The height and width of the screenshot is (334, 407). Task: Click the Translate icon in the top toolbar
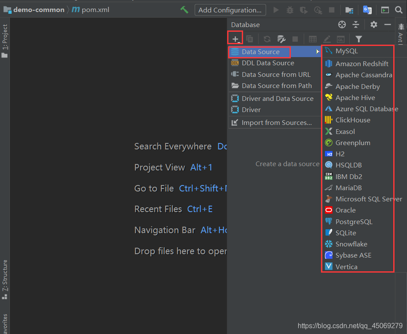[367, 10]
